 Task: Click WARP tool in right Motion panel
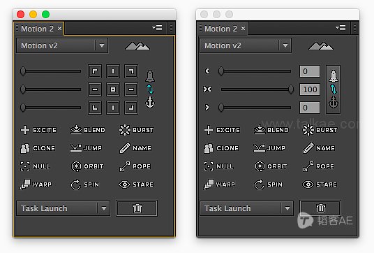pyautogui.click(x=219, y=185)
